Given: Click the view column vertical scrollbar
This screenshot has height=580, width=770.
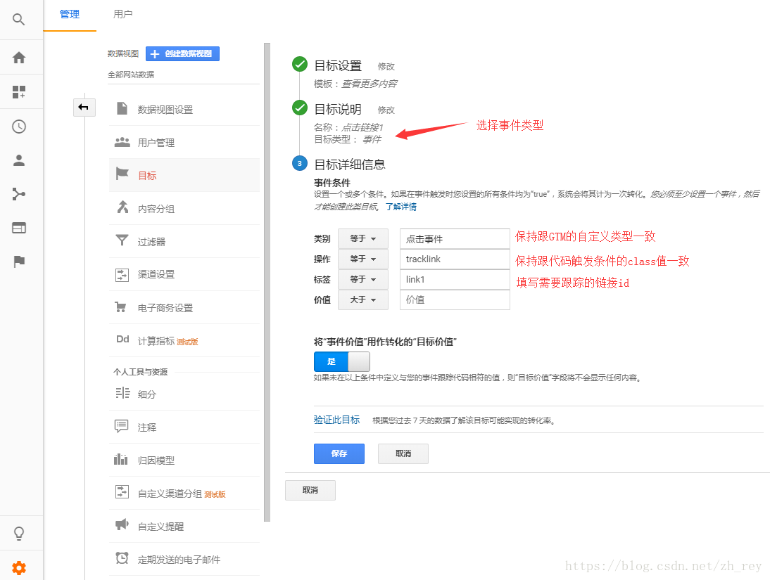Looking at the screenshot, I should tap(267, 282).
